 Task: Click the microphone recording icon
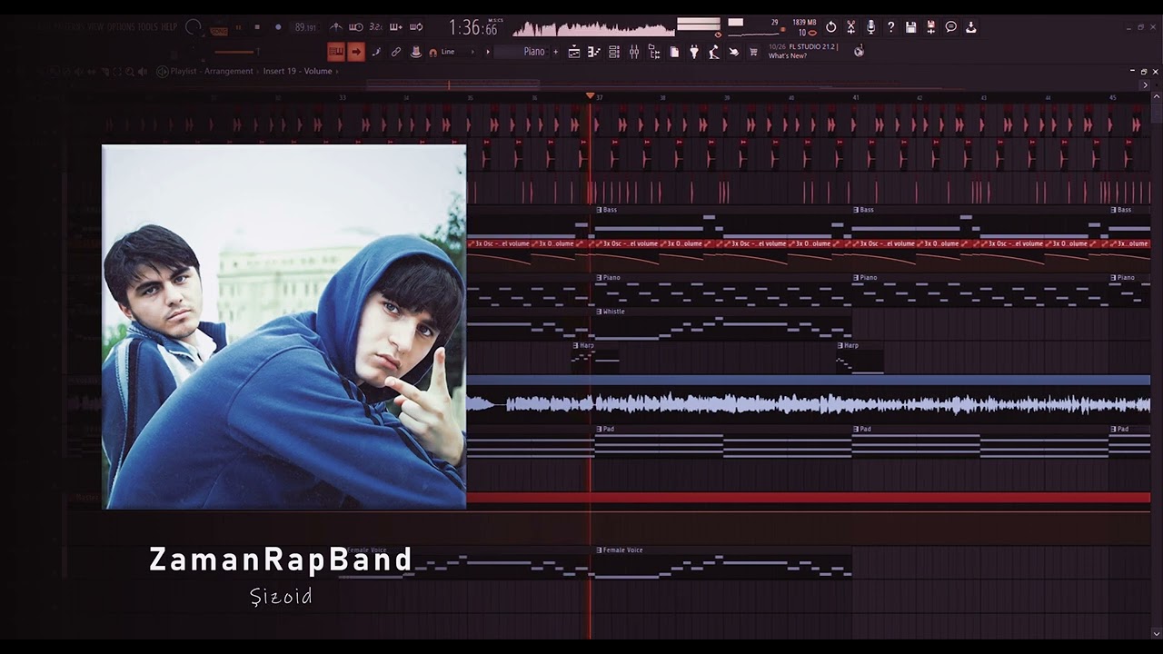tap(870, 27)
